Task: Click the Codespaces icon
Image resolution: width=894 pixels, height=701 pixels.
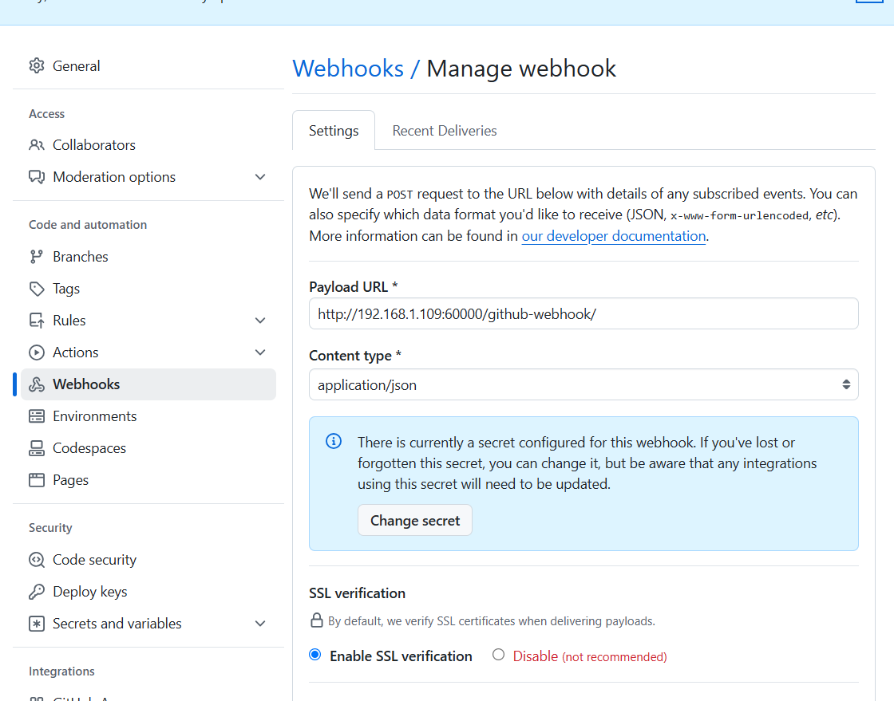Action: click(x=36, y=447)
